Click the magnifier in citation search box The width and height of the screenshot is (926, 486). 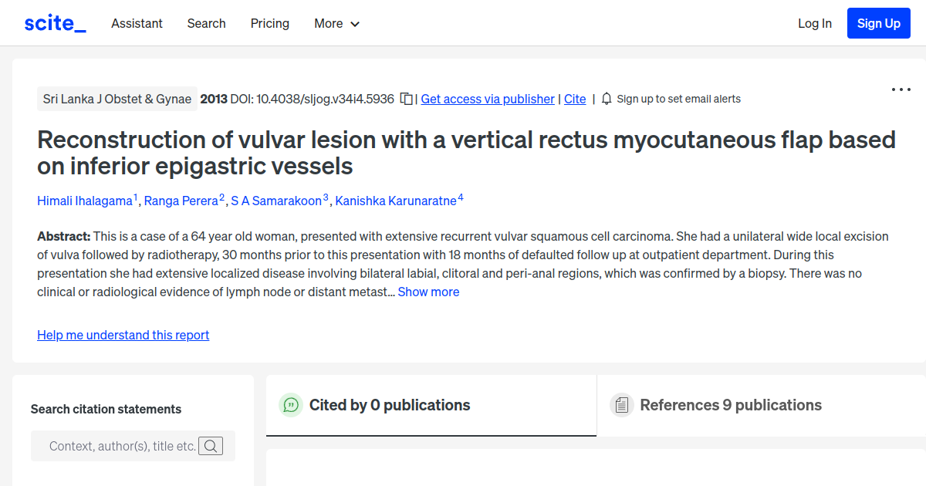(211, 446)
